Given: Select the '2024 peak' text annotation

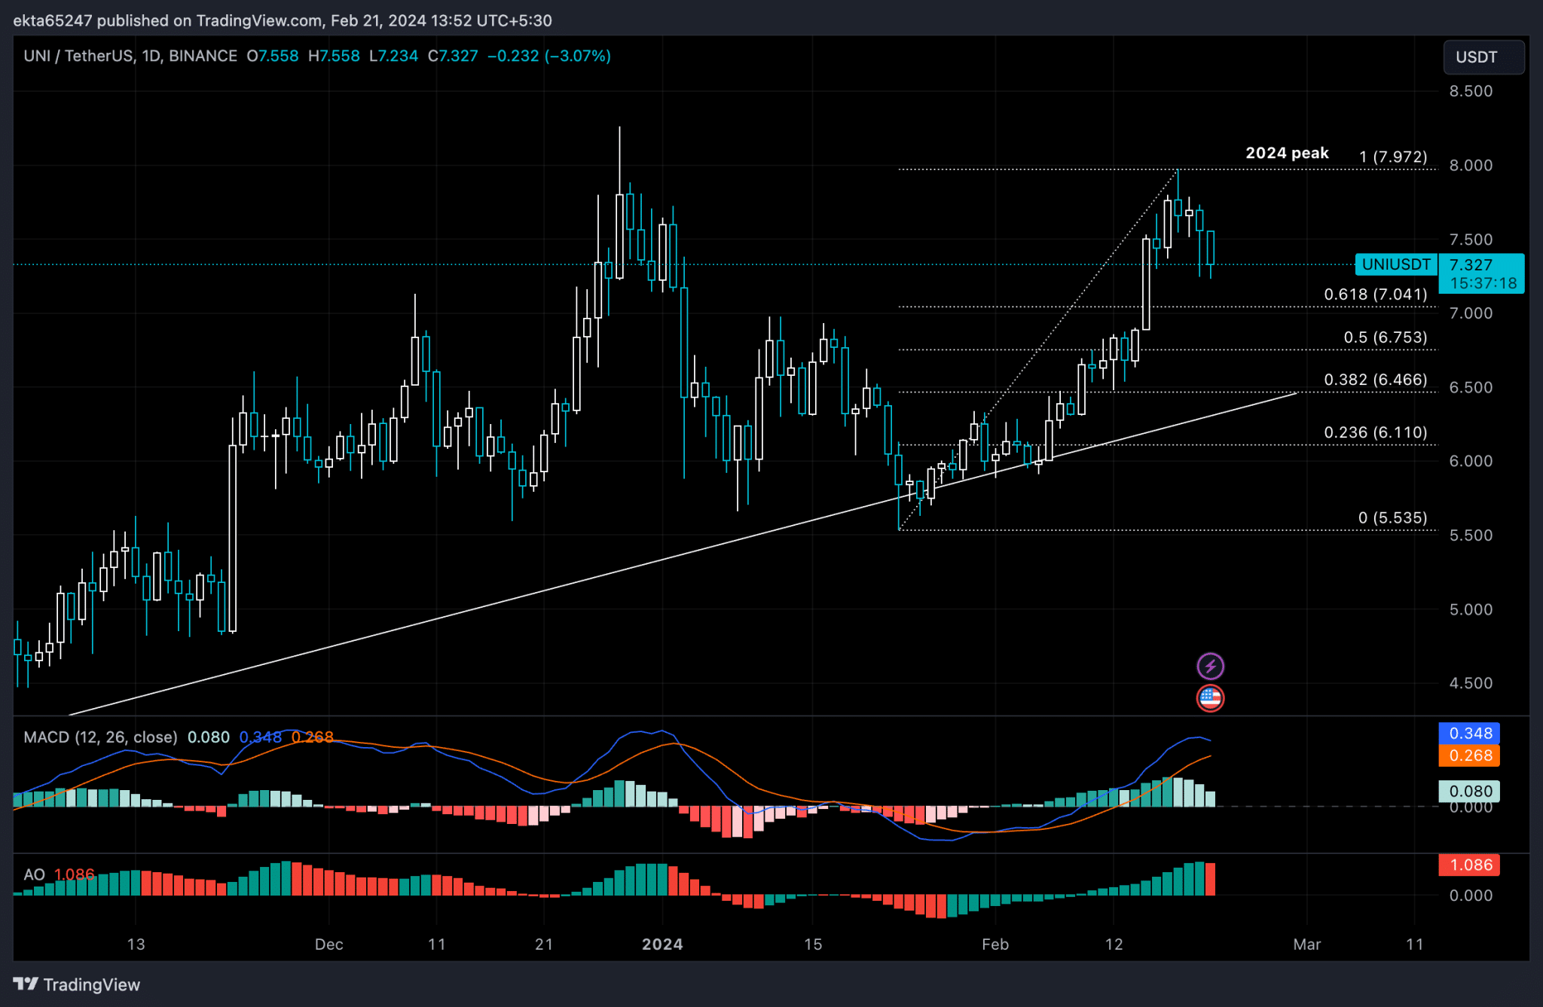Looking at the screenshot, I should click(x=1287, y=153).
